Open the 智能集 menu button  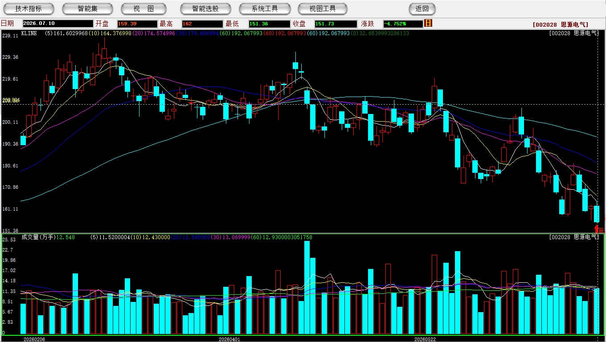[x=87, y=8]
